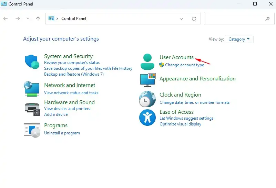This screenshot has width=276, height=188.
Task: Maximize the Control Panel window
Action: coord(255,4)
